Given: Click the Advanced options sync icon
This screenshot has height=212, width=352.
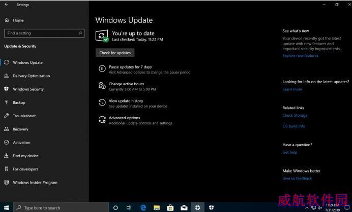Looking at the screenshot, I should (102, 120).
